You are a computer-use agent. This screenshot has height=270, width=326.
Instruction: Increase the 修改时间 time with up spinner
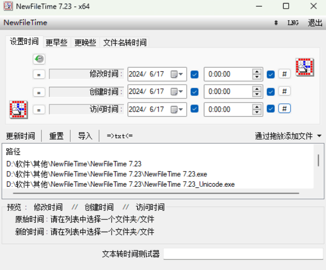[x=257, y=72]
